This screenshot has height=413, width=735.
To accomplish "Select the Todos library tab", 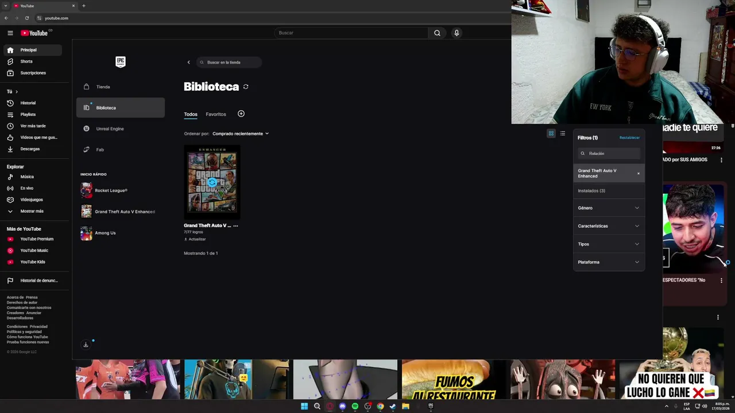I will [191, 114].
